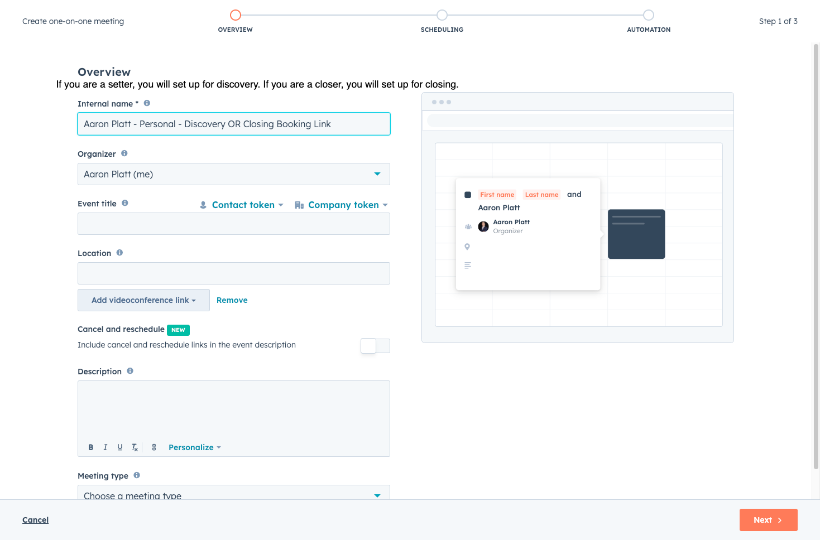Click Remove videoconference link

[x=232, y=300]
